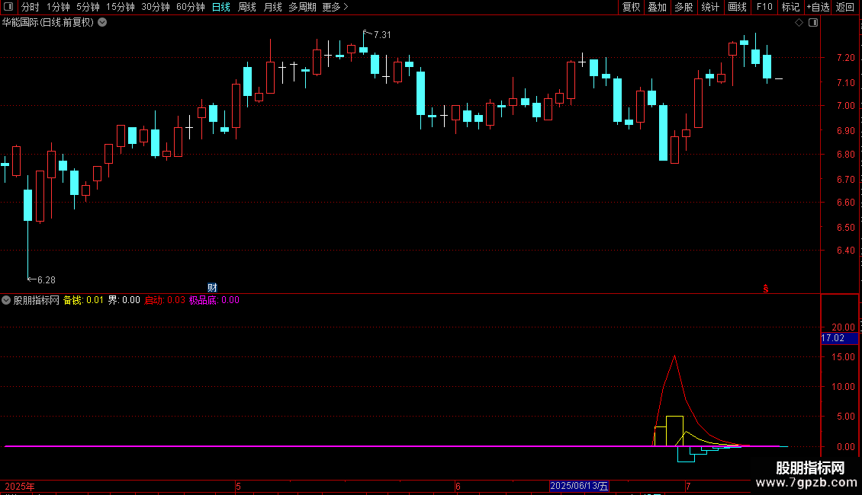Open 统计 statistics
This screenshot has width=862, height=495.
(709, 7)
